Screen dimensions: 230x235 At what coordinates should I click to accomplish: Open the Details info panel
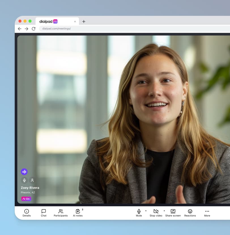point(27,213)
